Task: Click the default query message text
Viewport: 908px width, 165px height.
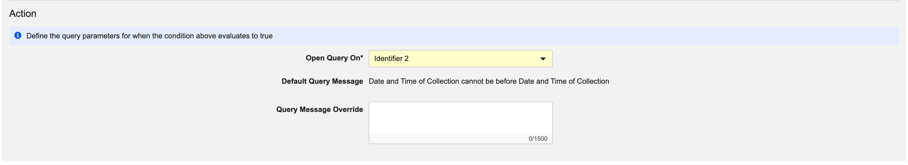Action: [x=488, y=81]
